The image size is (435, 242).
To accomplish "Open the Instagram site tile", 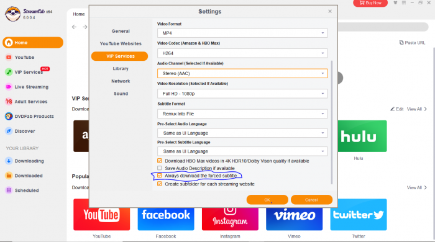I will coord(230,219).
